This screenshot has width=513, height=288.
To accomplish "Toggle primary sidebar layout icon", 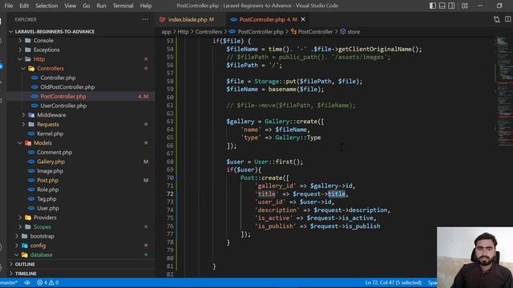I will [433, 6].
